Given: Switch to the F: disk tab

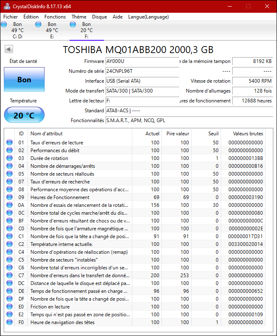Looking at the screenshot, I should click(86, 30).
